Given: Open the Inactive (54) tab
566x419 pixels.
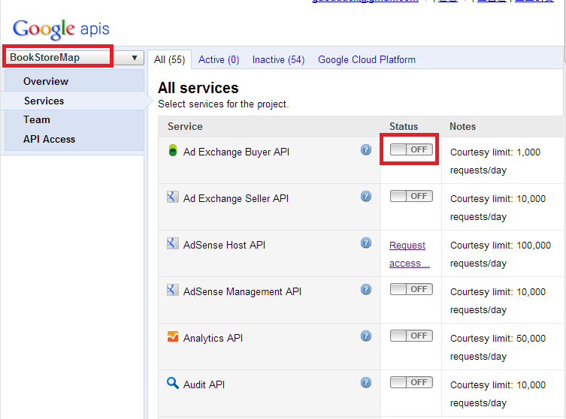Looking at the screenshot, I should coord(278,59).
